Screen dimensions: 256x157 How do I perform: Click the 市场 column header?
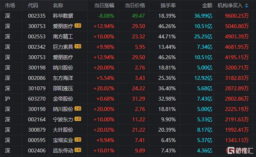(x=10, y=5)
